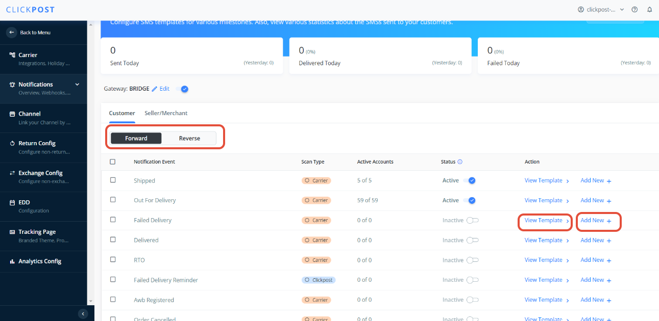Check the RTO row checkbox
The width and height of the screenshot is (659, 321).
tap(113, 259)
